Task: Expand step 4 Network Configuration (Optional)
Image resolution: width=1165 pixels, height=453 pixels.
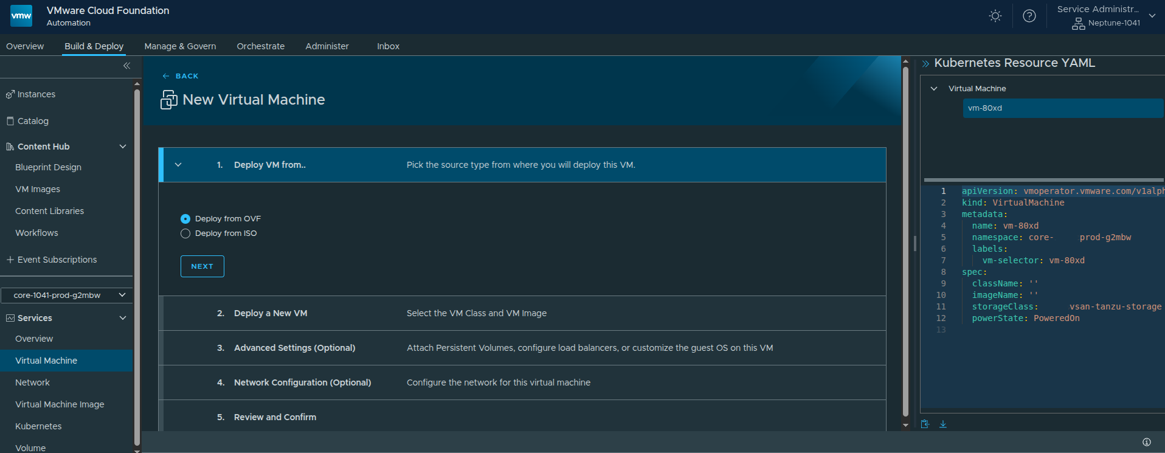Action: (x=522, y=382)
